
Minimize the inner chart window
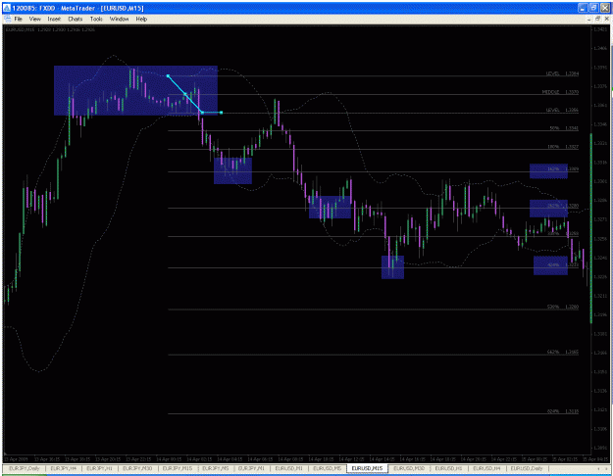pyautogui.click(x=589, y=19)
